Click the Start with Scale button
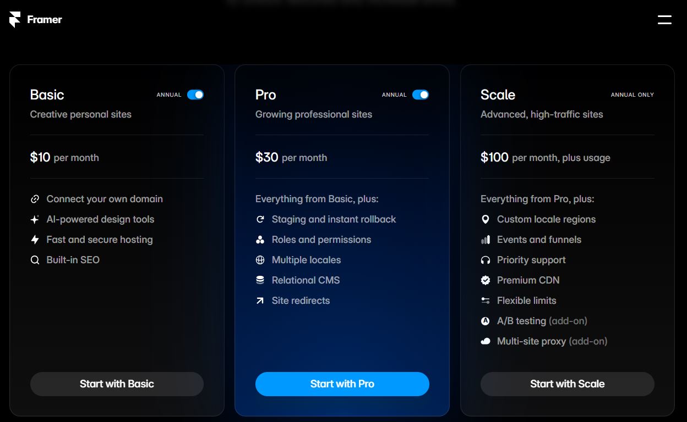Image resolution: width=687 pixels, height=422 pixels. [567, 384]
